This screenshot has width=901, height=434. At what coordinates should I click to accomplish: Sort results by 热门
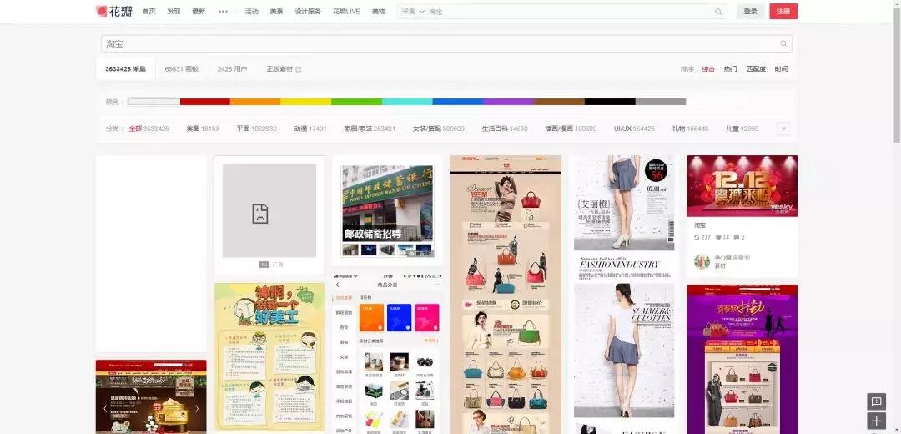(730, 69)
